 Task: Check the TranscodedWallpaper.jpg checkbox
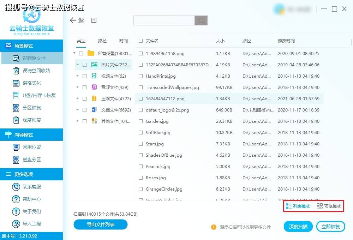[141, 88]
